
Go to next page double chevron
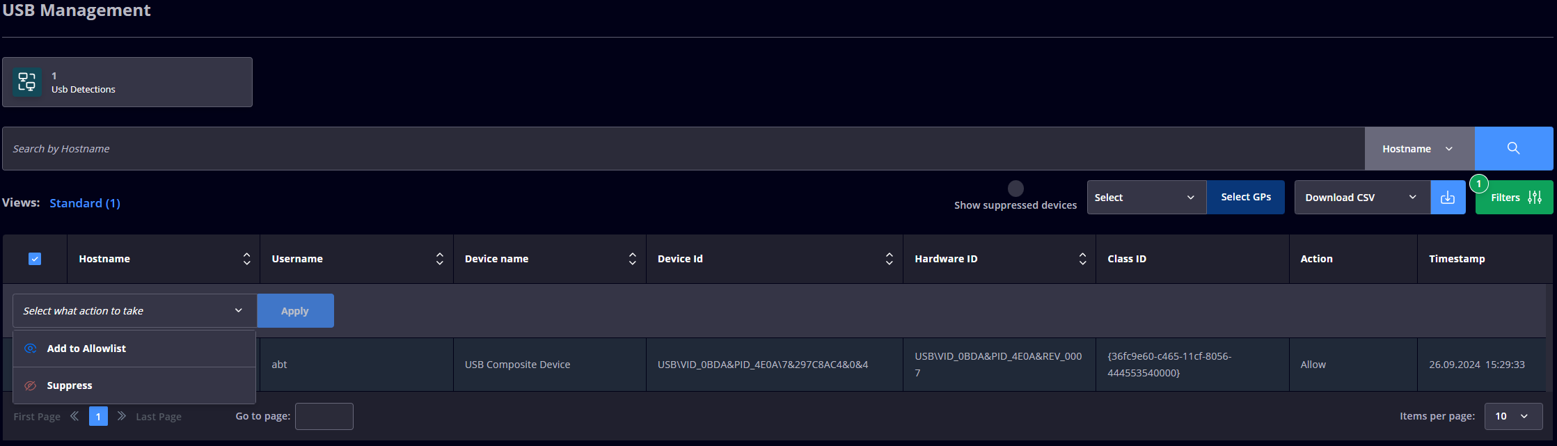122,416
